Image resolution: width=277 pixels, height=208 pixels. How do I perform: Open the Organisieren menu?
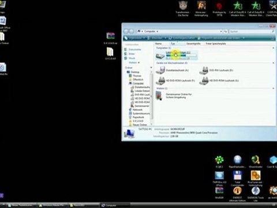click(134, 38)
